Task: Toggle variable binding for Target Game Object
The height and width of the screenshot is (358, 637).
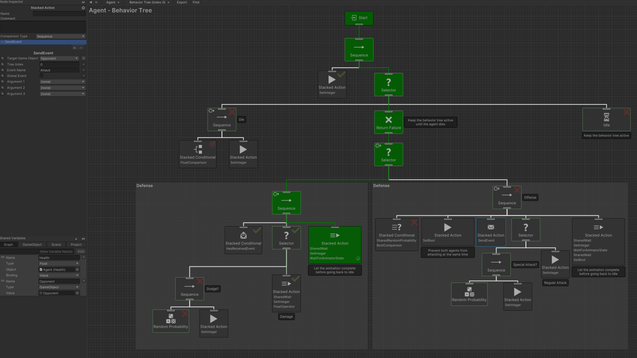Action: 84,58
